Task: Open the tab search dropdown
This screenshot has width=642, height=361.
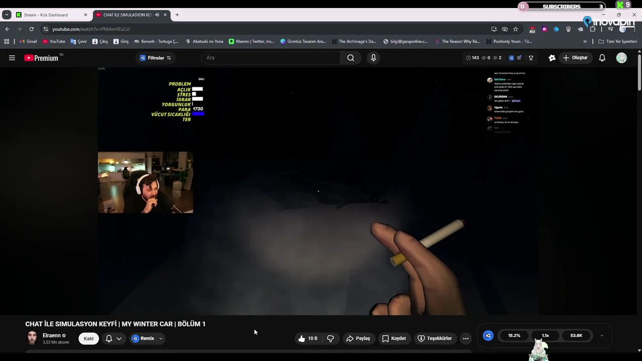Action: [7, 15]
